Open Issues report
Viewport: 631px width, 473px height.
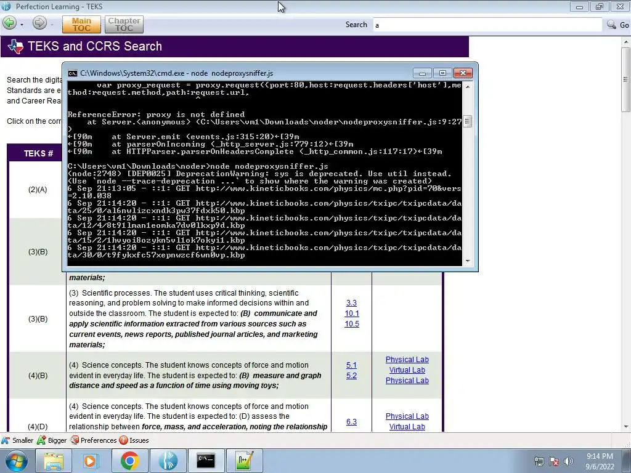pyautogui.click(x=134, y=440)
